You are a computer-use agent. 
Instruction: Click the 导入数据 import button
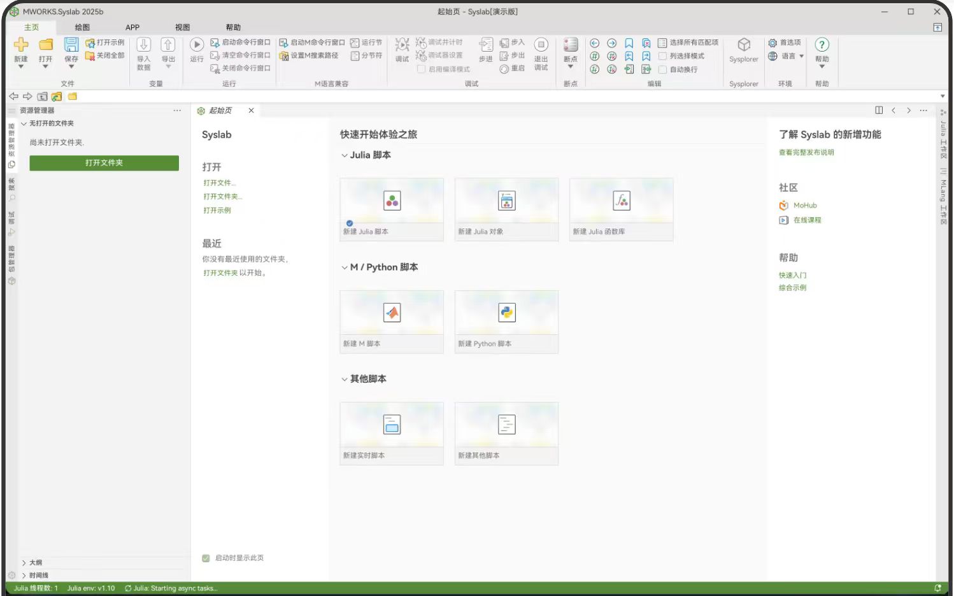[144, 53]
